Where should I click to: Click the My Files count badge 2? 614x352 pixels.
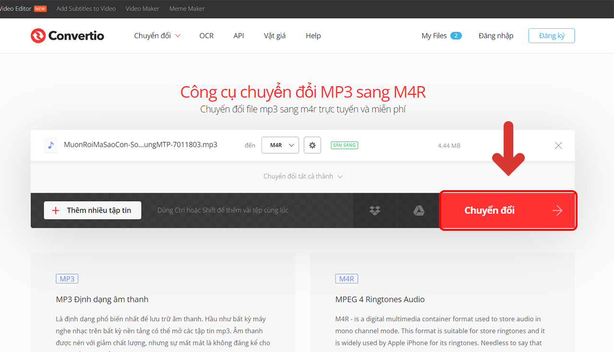click(456, 35)
